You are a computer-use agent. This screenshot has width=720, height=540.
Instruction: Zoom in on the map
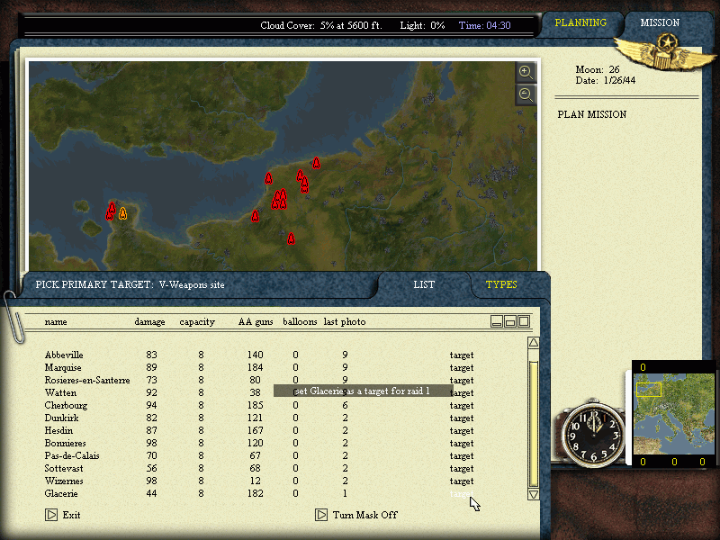pyautogui.click(x=526, y=72)
